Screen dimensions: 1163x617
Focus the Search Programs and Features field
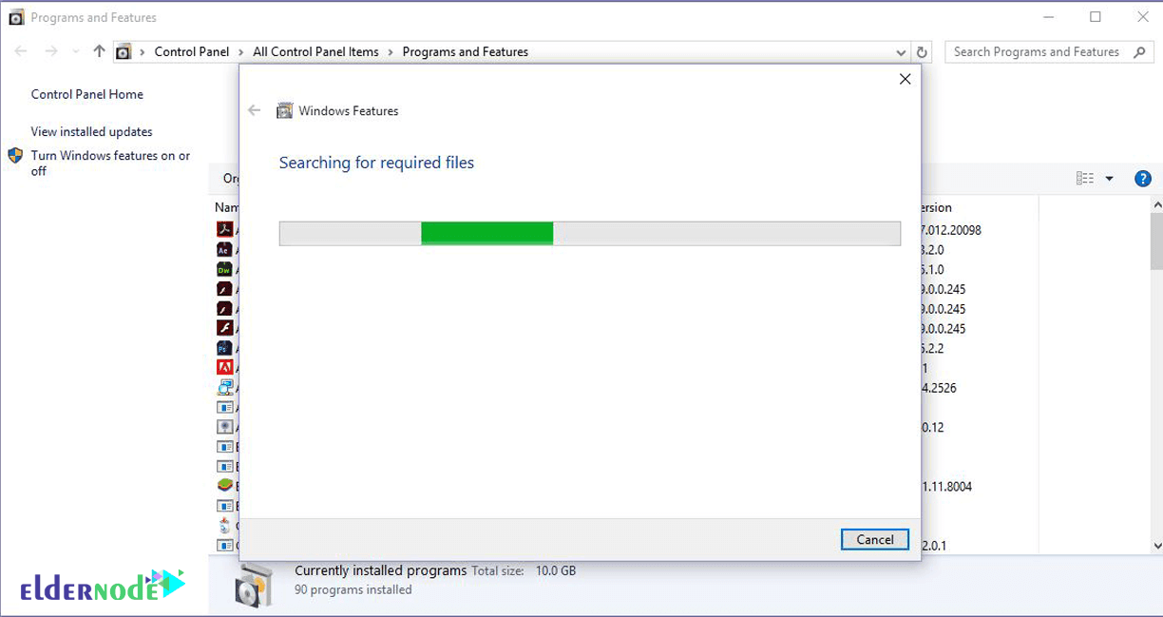1038,52
